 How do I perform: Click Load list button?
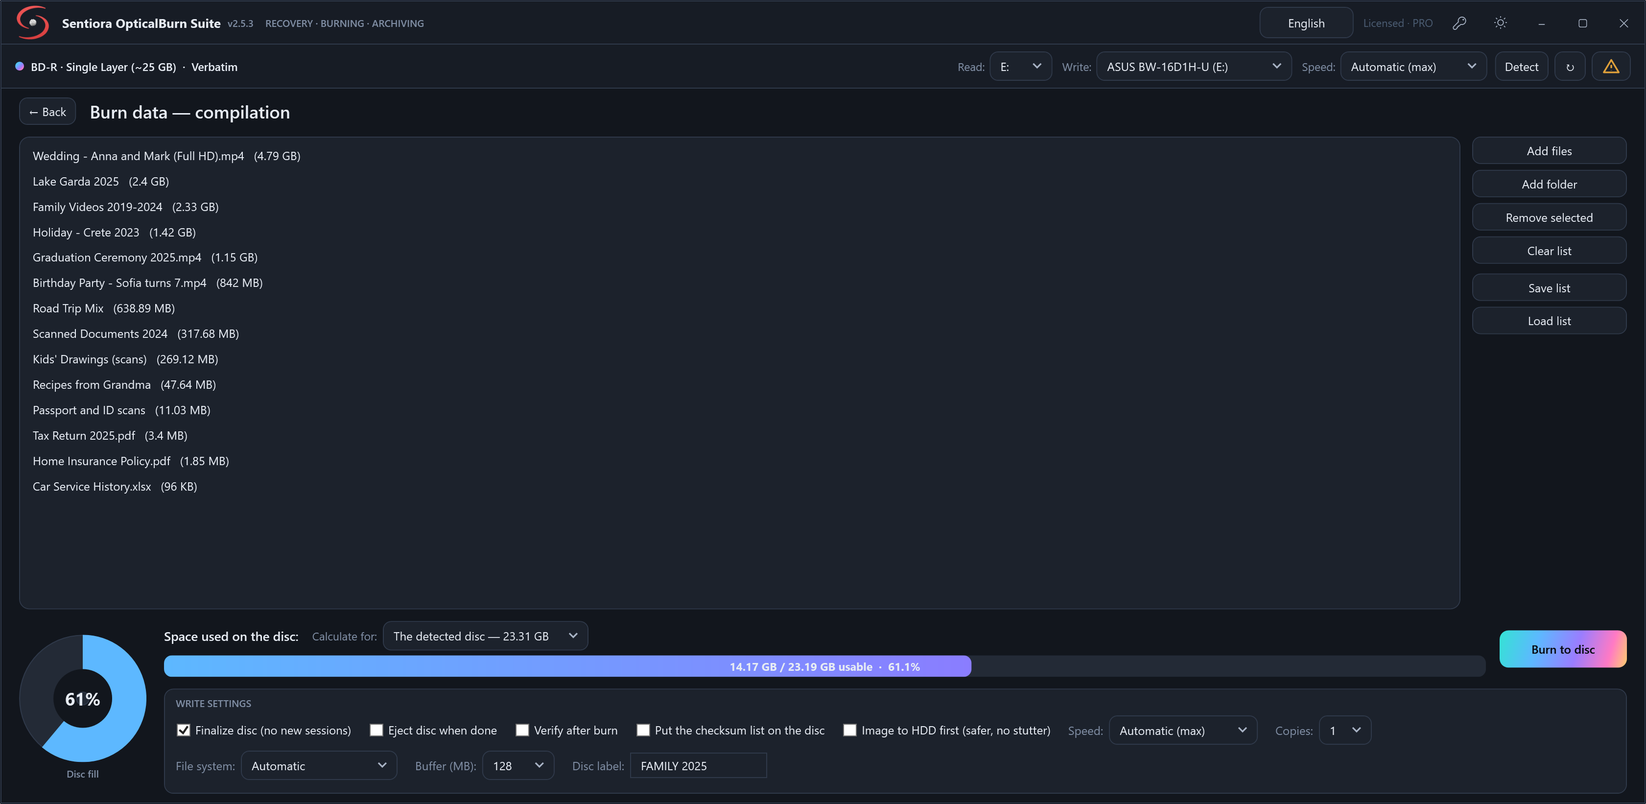(1549, 321)
